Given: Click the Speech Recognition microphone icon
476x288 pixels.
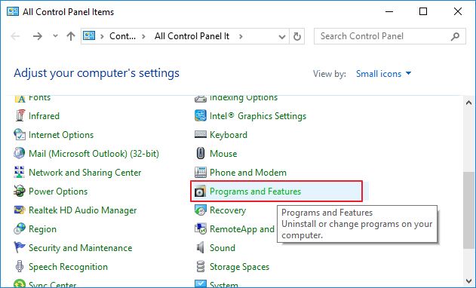Looking at the screenshot, I should click(x=20, y=266).
